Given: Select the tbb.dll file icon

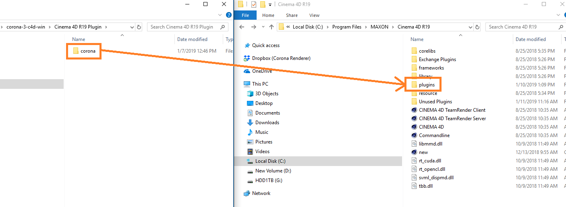Looking at the screenshot, I should point(414,186).
